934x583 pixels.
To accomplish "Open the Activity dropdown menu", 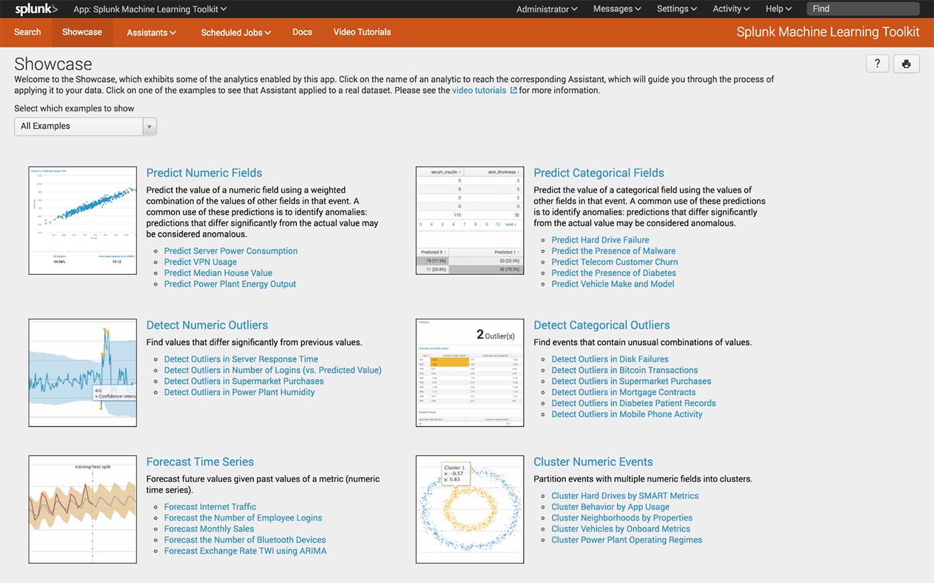I will (x=731, y=9).
